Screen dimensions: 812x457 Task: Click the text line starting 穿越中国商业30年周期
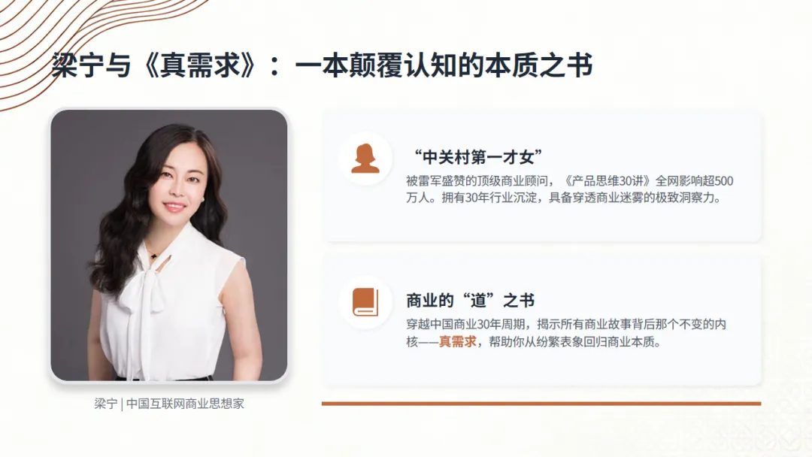566,324
